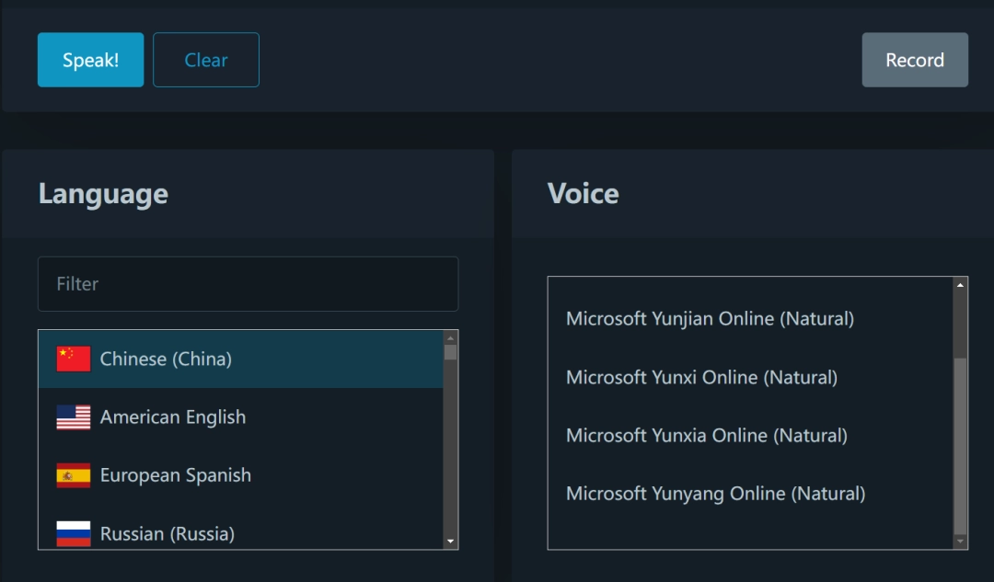
Task: Select Microsoft Yunyang Online (Natural) voice
Action: click(x=751, y=494)
